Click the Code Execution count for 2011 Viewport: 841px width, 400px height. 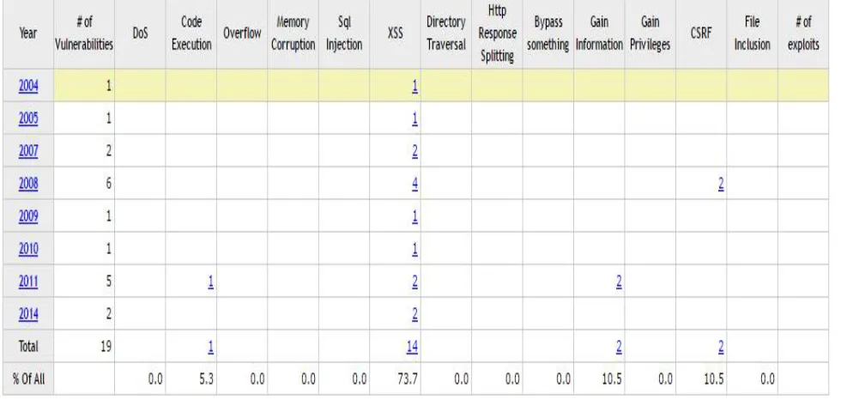point(211,282)
